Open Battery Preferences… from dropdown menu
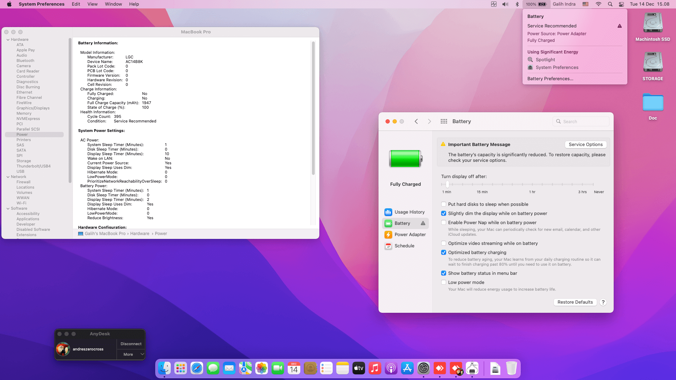676x380 pixels. (550, 79)
